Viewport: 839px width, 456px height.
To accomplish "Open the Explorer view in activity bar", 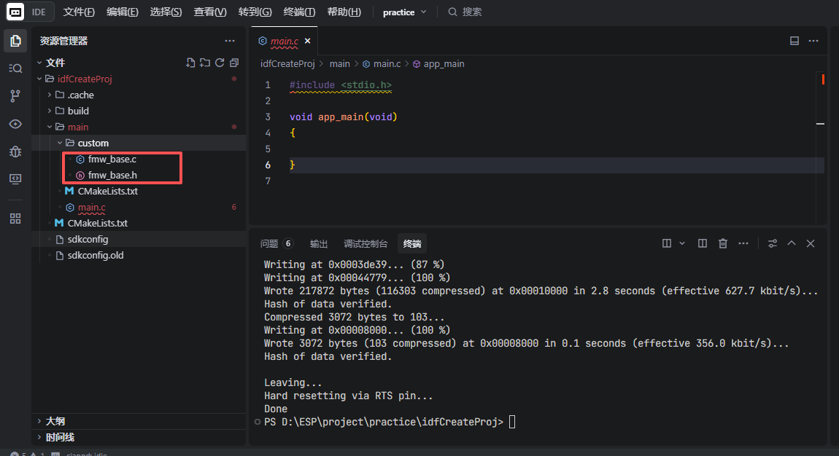I will [x=15, y=41].
